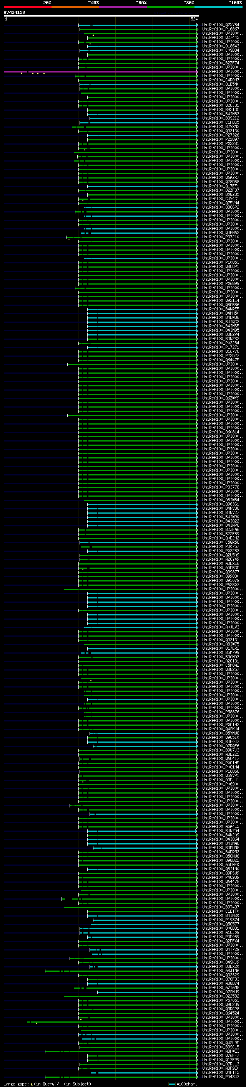246x1087 pixels.
Task: Select hit label UniRef100_Q99880
Action: [x=221, y=576]
